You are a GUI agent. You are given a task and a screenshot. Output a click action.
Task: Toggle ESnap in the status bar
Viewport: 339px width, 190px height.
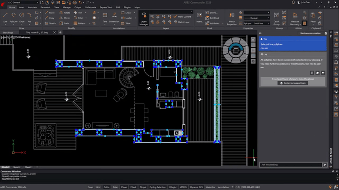click(x=124, y=187)
